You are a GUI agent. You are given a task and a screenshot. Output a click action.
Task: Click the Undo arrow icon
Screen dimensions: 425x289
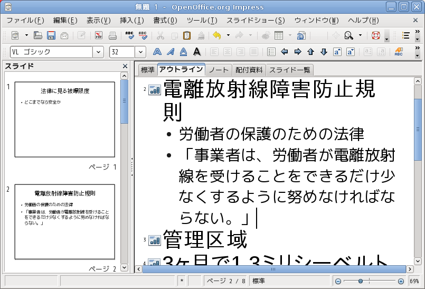click(216, 35)
